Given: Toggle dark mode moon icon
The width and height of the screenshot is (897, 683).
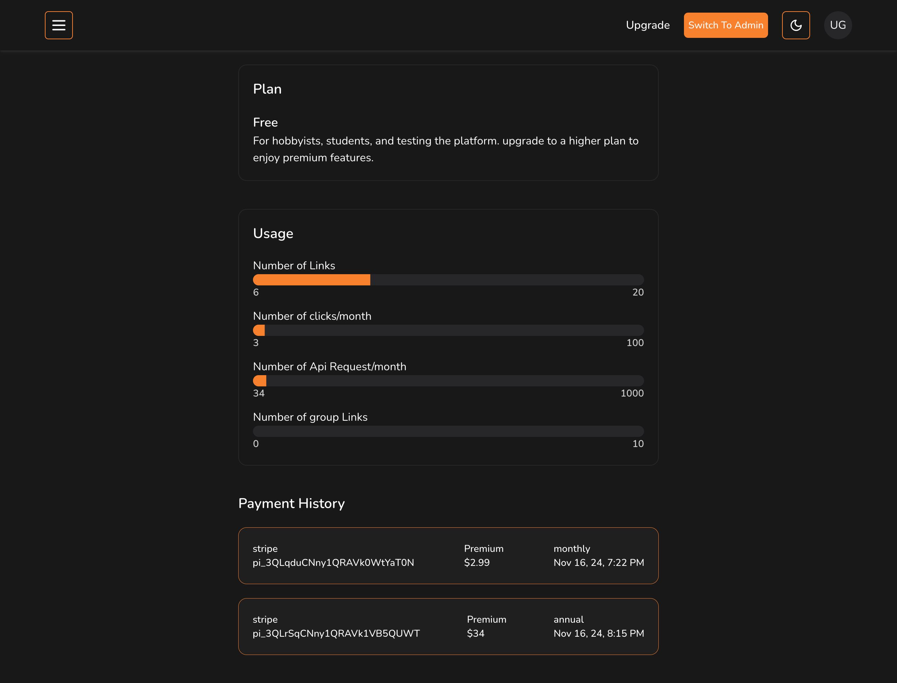Looking at the screenshot, I should click(795, 25).
